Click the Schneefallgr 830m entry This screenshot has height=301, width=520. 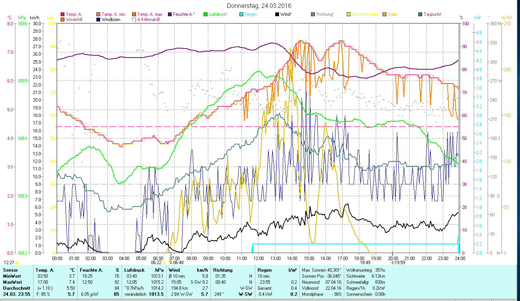click(365, 282)
